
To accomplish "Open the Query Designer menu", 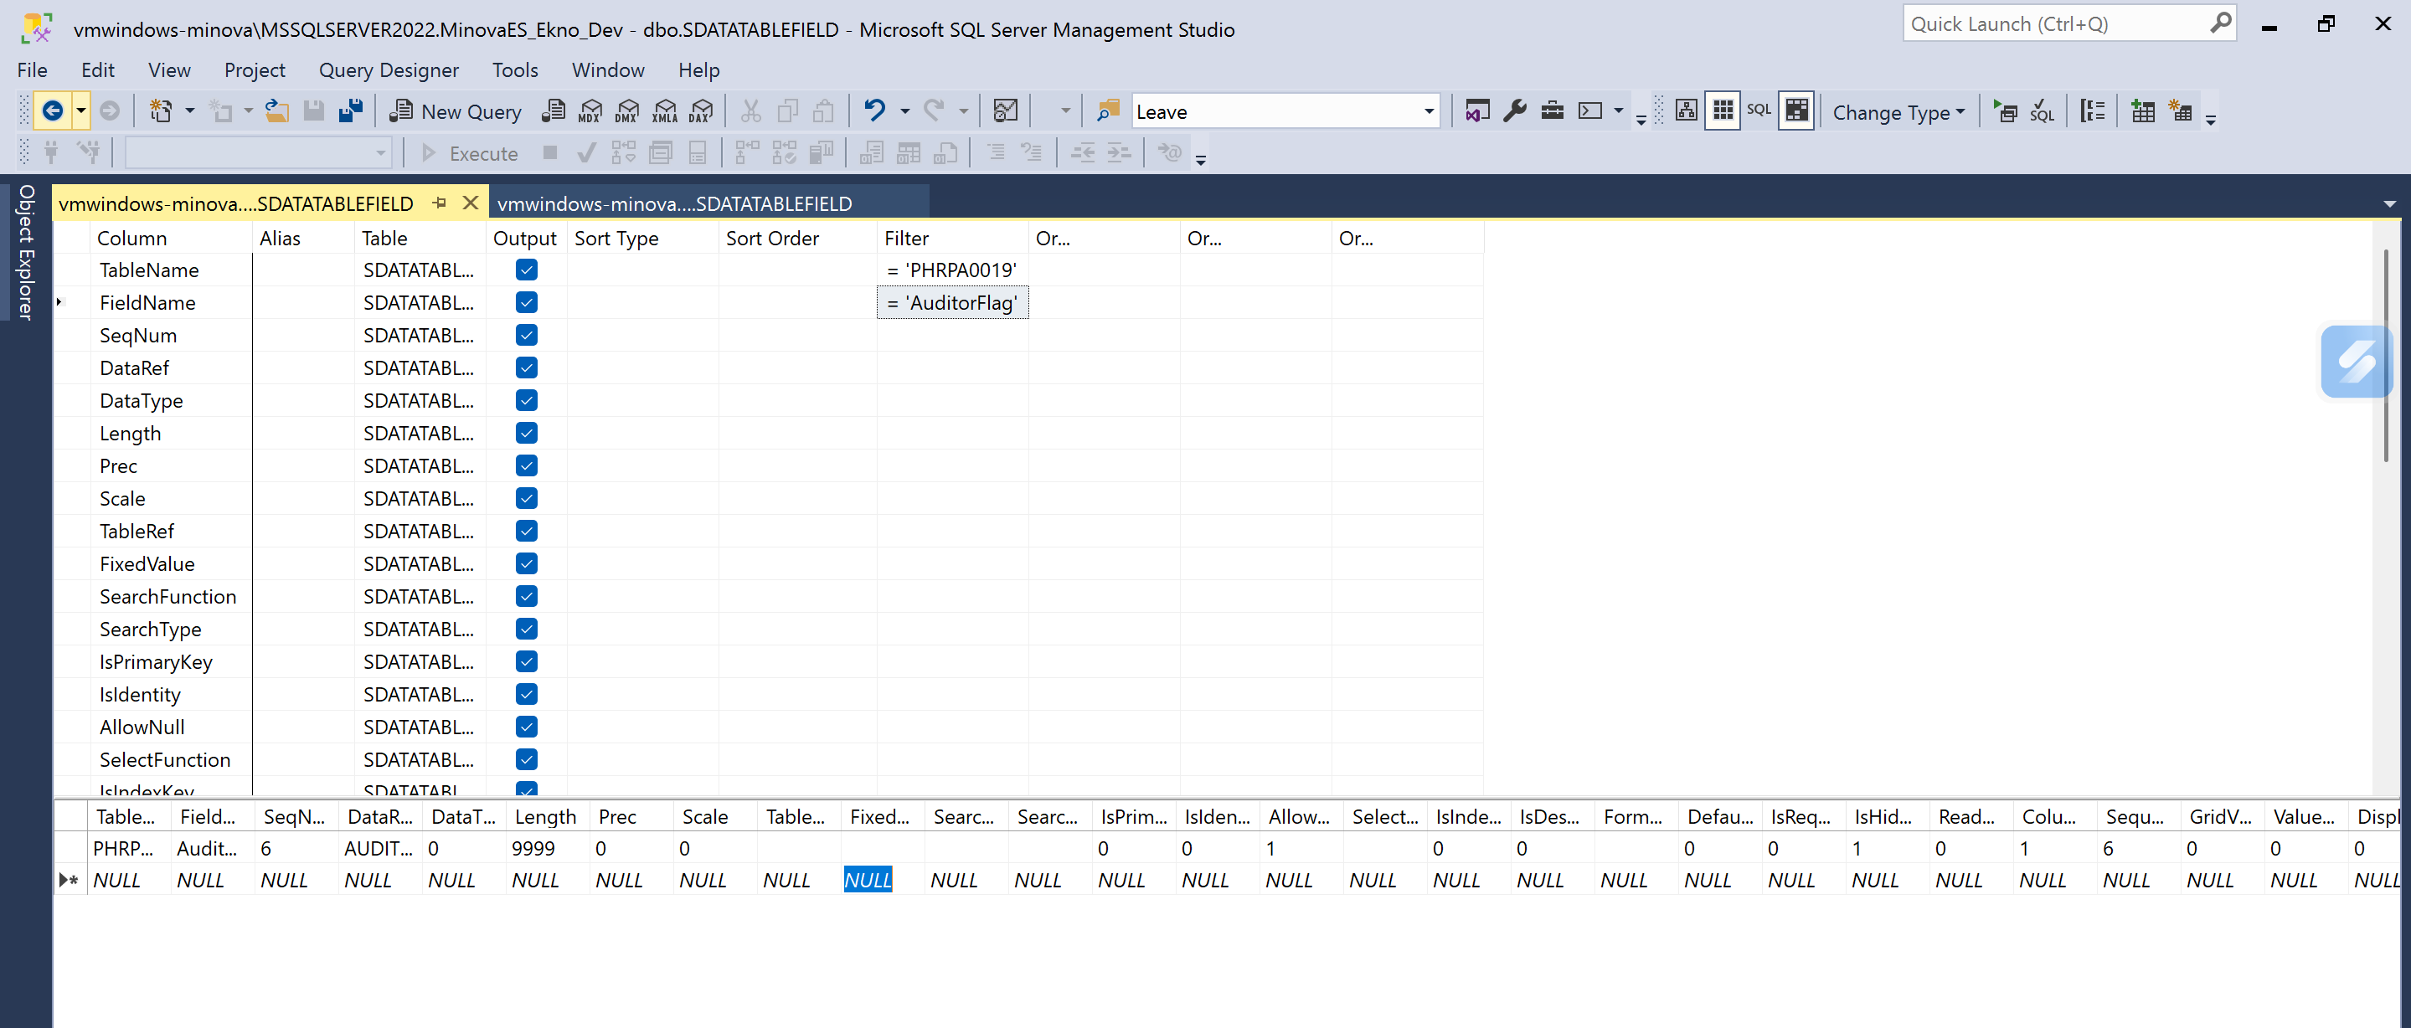I will point(389,70).
